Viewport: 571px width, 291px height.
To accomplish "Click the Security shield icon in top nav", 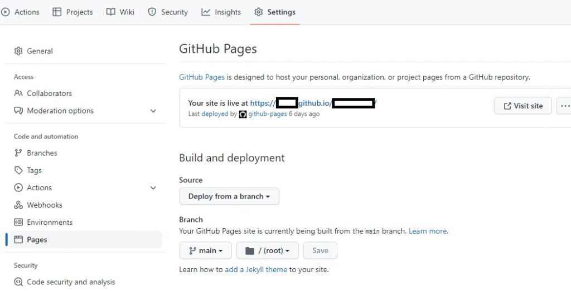I will coord(152,12).
